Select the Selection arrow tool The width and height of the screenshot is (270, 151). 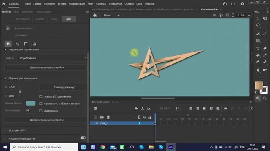[258, 18]
